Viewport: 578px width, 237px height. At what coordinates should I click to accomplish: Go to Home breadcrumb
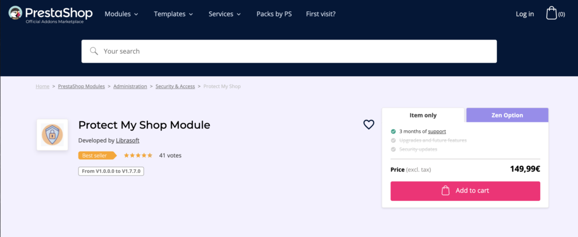(x=42, y=86)
